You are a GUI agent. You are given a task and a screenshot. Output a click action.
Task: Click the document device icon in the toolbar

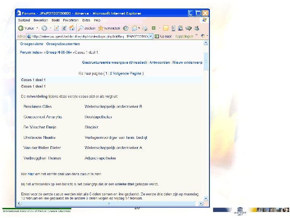173,28
